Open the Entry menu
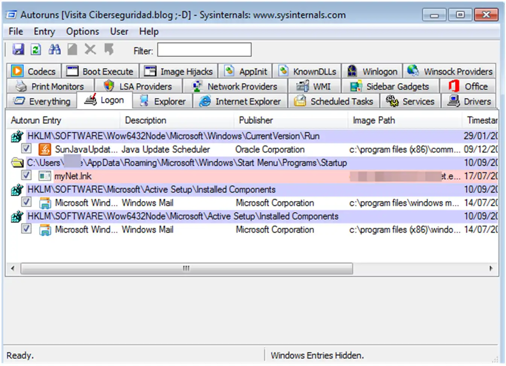Viewport: 506px width, 366px height. click(44, 32)
